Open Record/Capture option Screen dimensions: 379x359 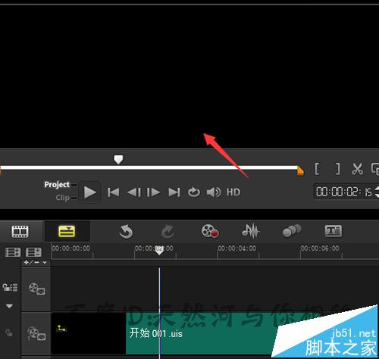(x=210, y=231)
